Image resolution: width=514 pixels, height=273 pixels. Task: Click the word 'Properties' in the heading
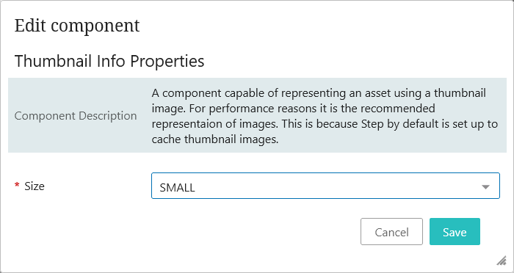[x=168, y=62]
